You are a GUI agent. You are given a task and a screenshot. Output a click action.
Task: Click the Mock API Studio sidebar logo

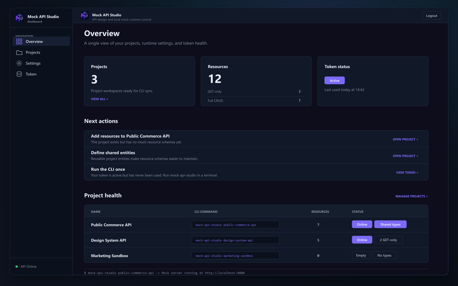(19, 18)
